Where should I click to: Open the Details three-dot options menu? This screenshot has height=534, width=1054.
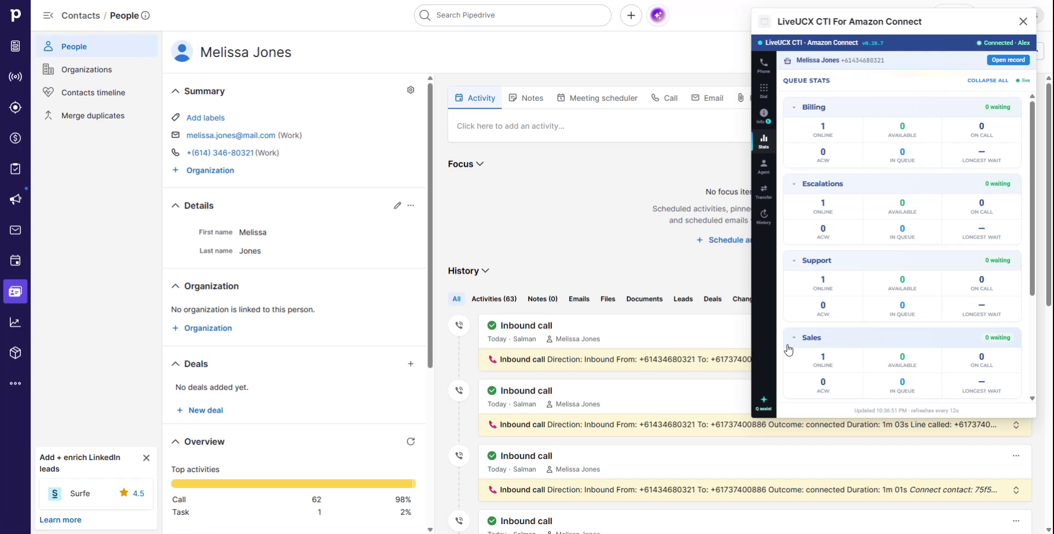coord(411,206)
